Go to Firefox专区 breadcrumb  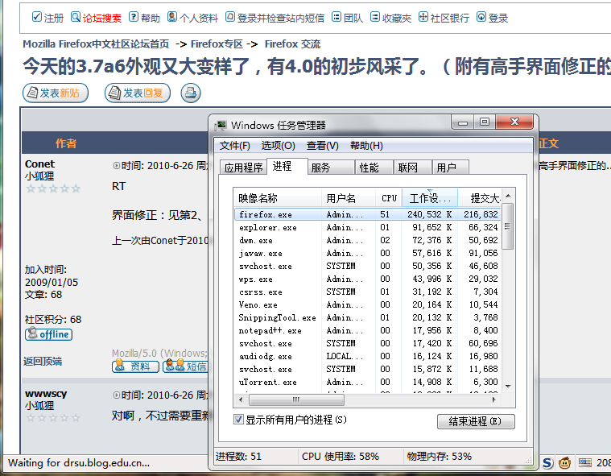click(217, 44)
